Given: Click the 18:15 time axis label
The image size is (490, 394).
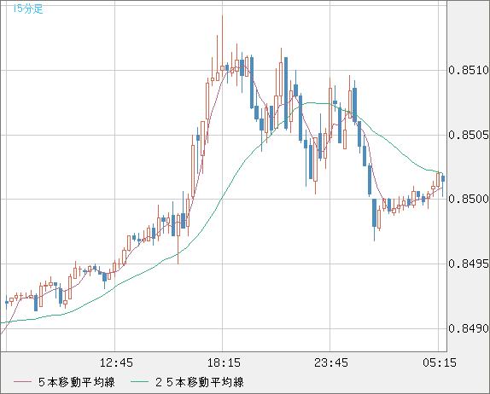Looking at the screenshot, I should pos(224,362).
